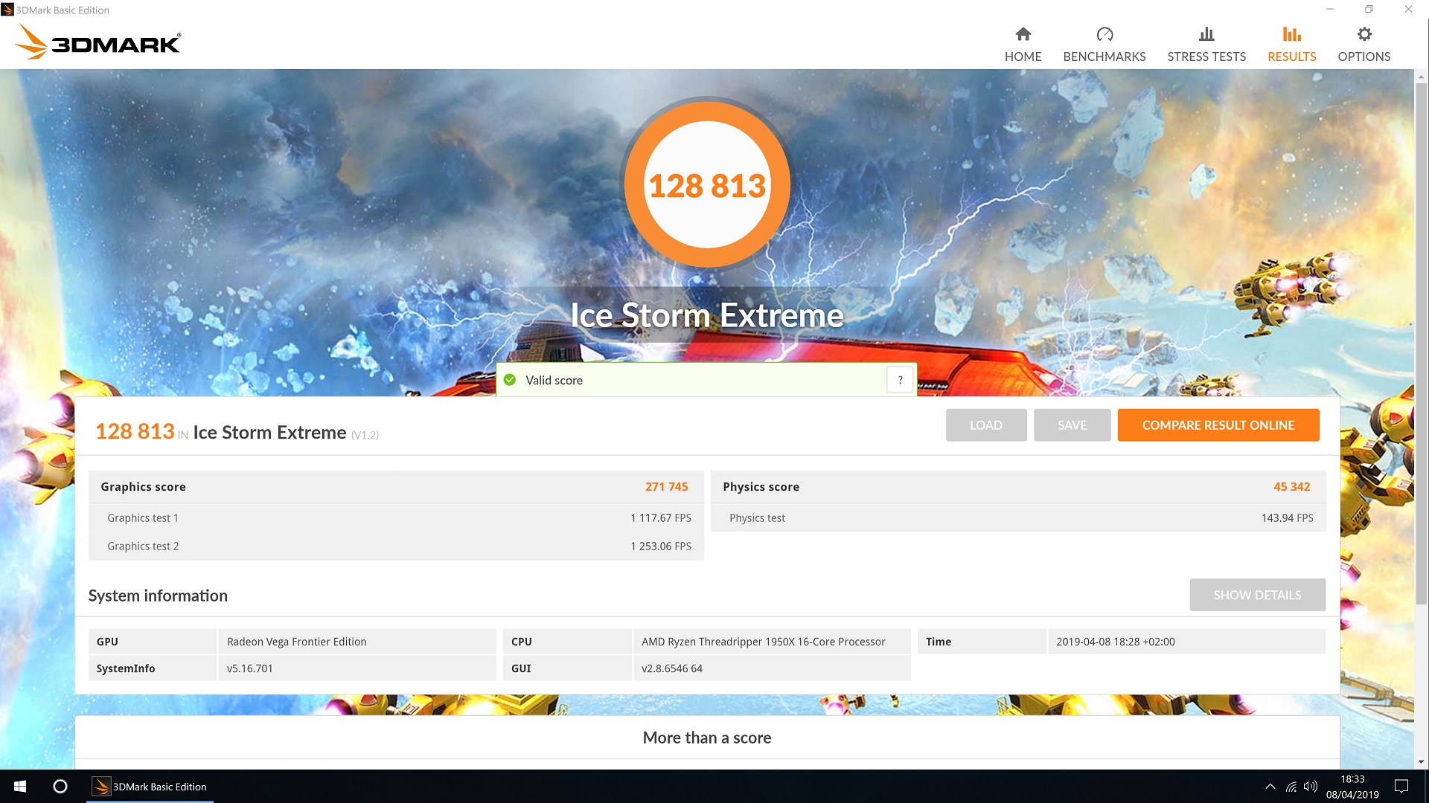Click the Cortana circle icon
Viewport: 1429px width, 803px height.
click(60, 786)
